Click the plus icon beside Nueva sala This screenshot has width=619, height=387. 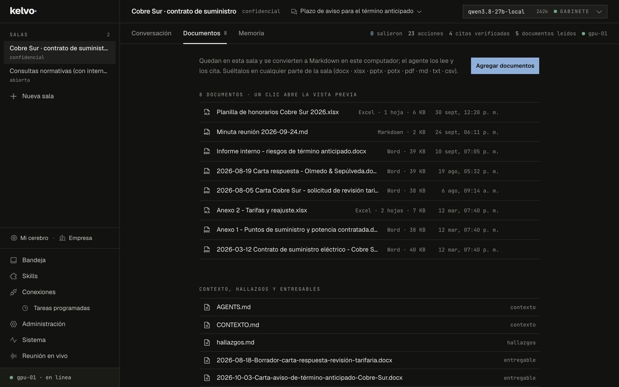[14, 96]
